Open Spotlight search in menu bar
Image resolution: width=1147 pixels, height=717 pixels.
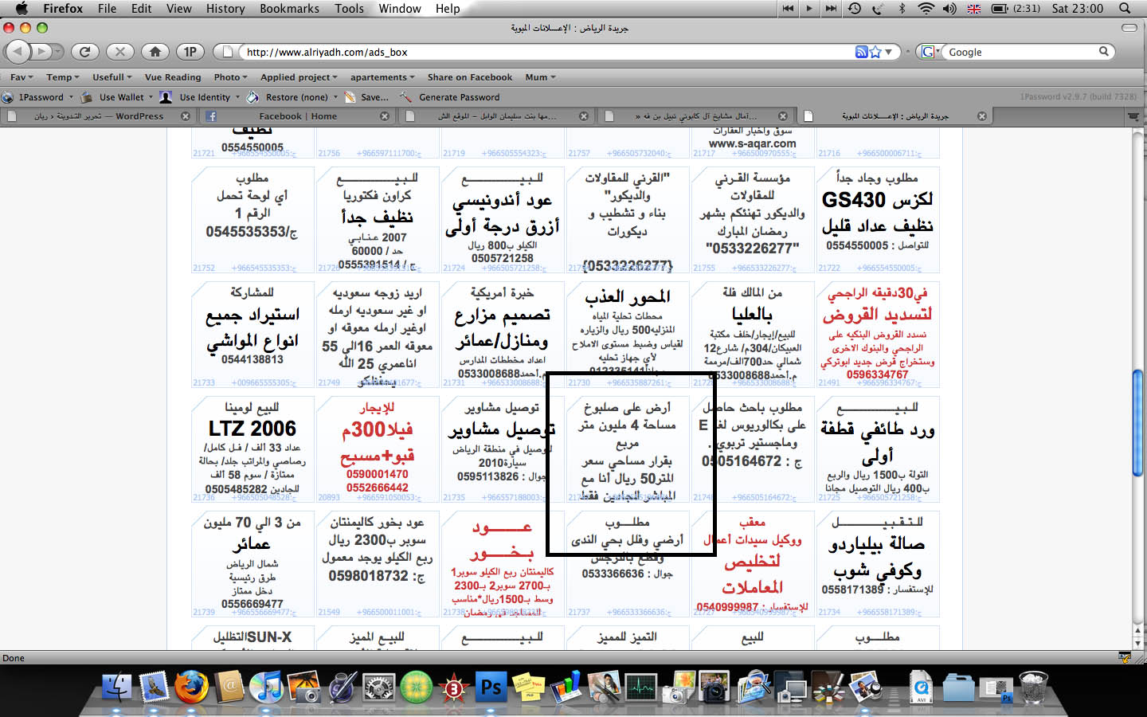[1125, 9]
